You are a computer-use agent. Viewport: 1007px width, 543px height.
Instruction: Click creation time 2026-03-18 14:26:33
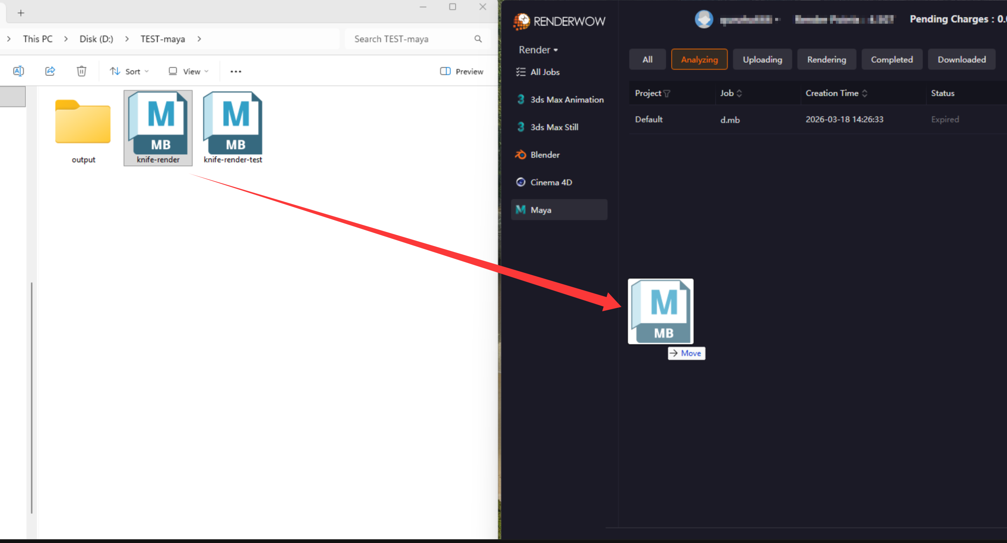pos(844,119)
